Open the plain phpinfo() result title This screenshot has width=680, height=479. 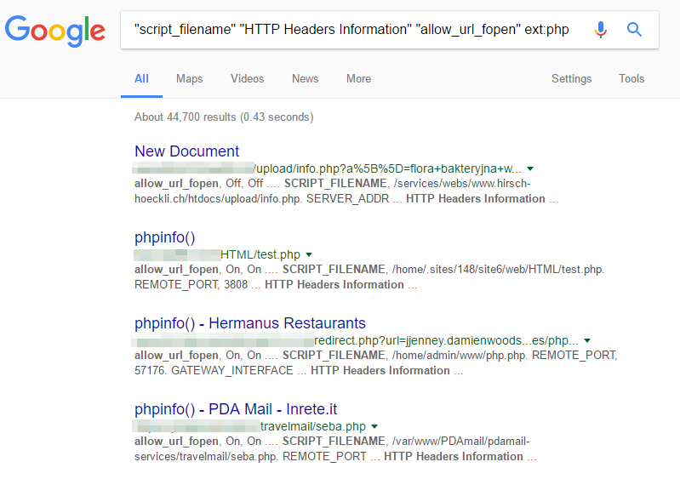pyautogui.click(x=165, y=237)
